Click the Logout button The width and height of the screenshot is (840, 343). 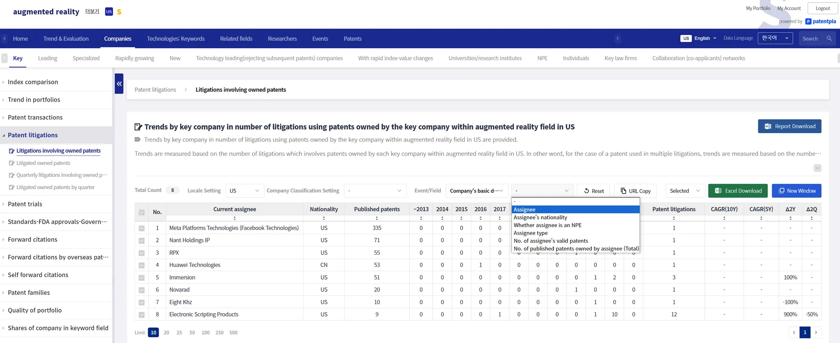[x=823, y=8]
